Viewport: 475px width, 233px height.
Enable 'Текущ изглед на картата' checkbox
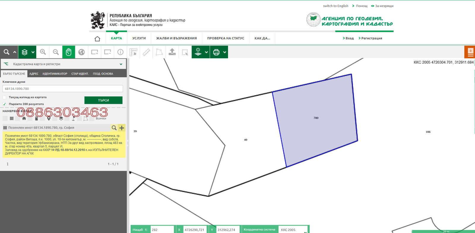point(4,97)
